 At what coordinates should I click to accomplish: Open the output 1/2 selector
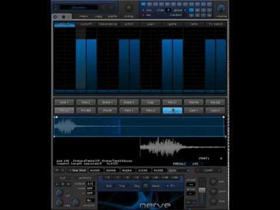(x=90, y=184)
